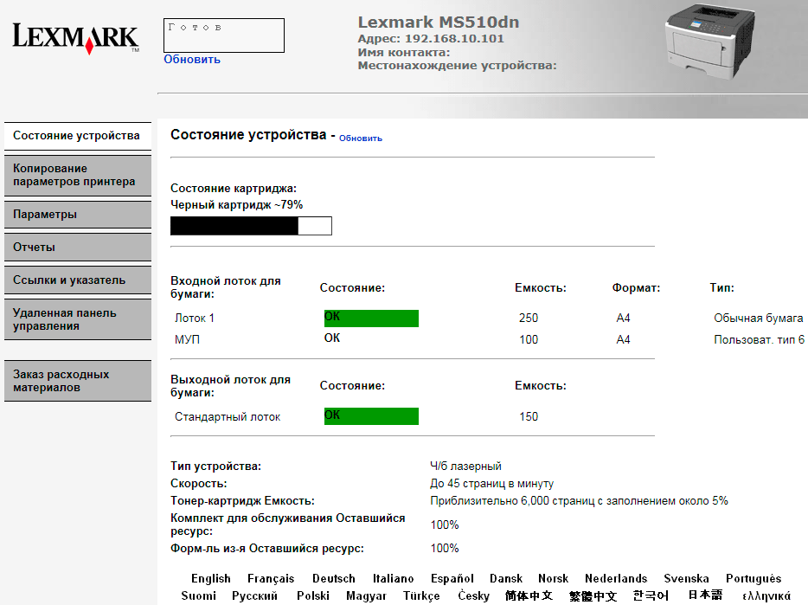This screenshot has height=605, width=808.
Task: Click the Черный картридж ~79% text
Action: click(236, 205)
